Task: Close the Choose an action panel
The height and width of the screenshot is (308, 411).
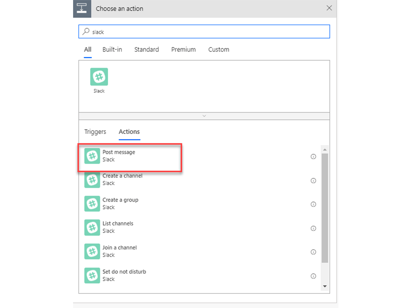Action: click(x=329, y=8)
